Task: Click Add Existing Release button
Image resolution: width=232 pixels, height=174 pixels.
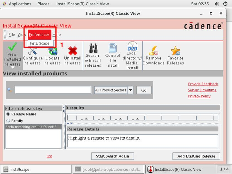Action: [196, 156]
